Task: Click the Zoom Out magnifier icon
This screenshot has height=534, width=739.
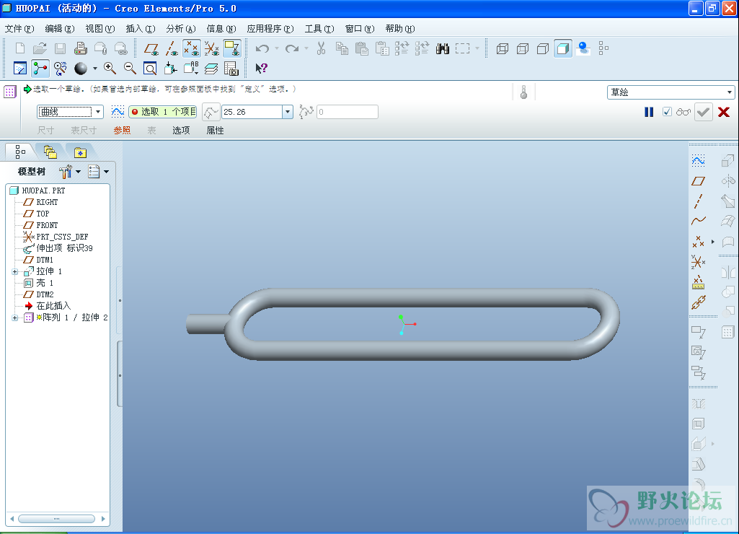Action: click(130, 69)
